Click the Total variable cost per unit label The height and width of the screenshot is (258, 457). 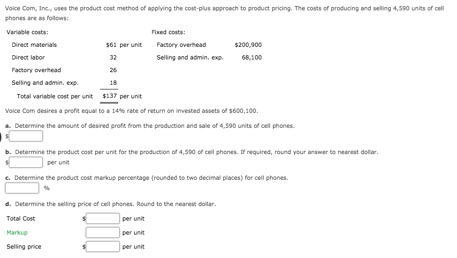point(55,96)
